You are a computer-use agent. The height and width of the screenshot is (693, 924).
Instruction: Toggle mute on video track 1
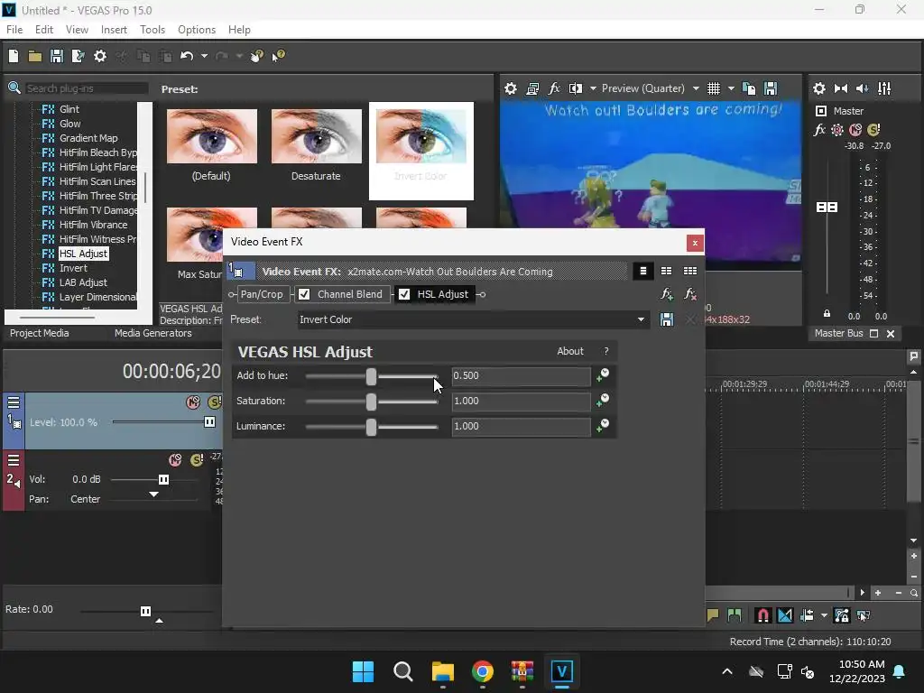193,402
